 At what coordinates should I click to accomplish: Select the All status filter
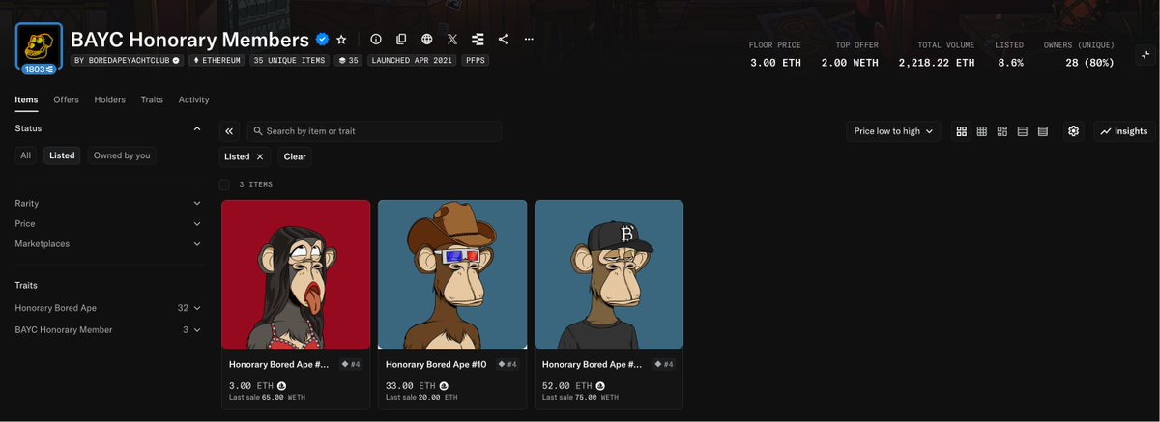[x=26, y=155]
